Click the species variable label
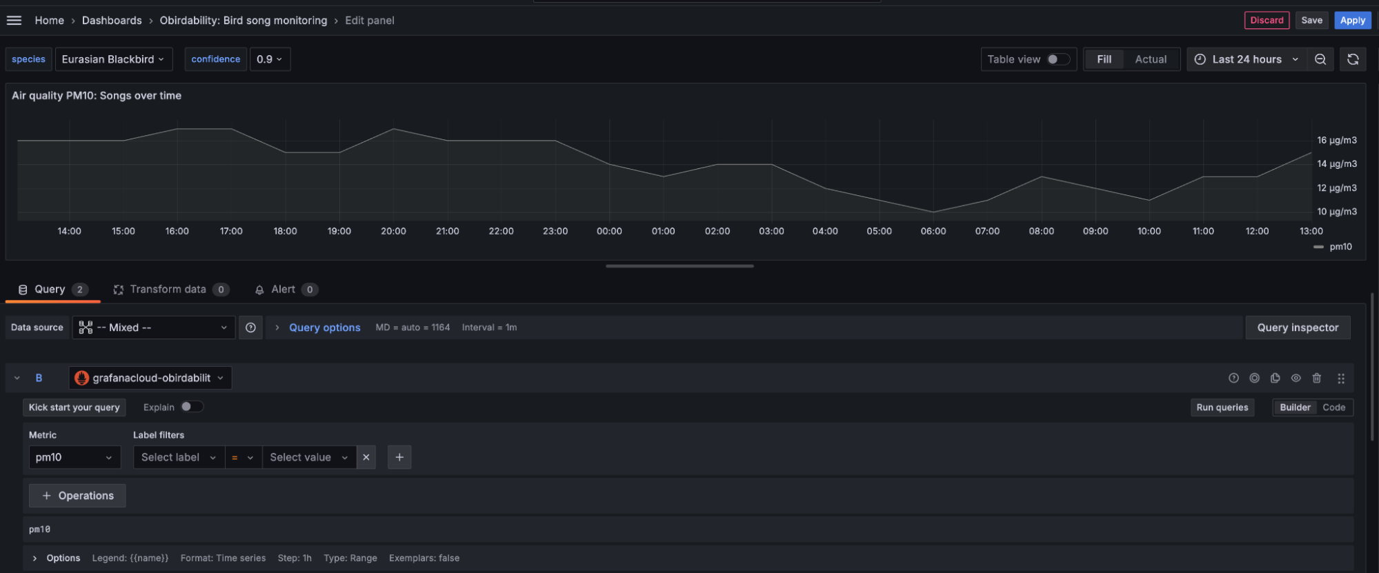 coord(28,59)
